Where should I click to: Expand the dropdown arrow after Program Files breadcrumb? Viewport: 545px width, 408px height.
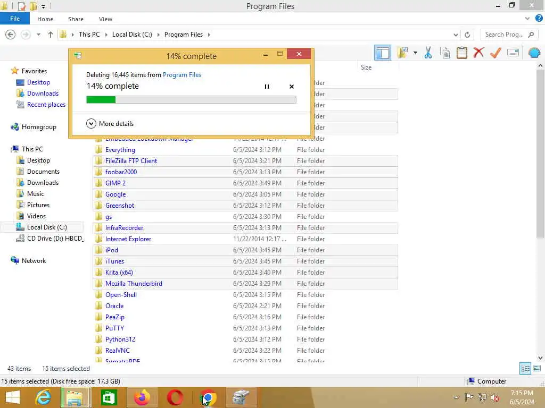click(209, 35)
